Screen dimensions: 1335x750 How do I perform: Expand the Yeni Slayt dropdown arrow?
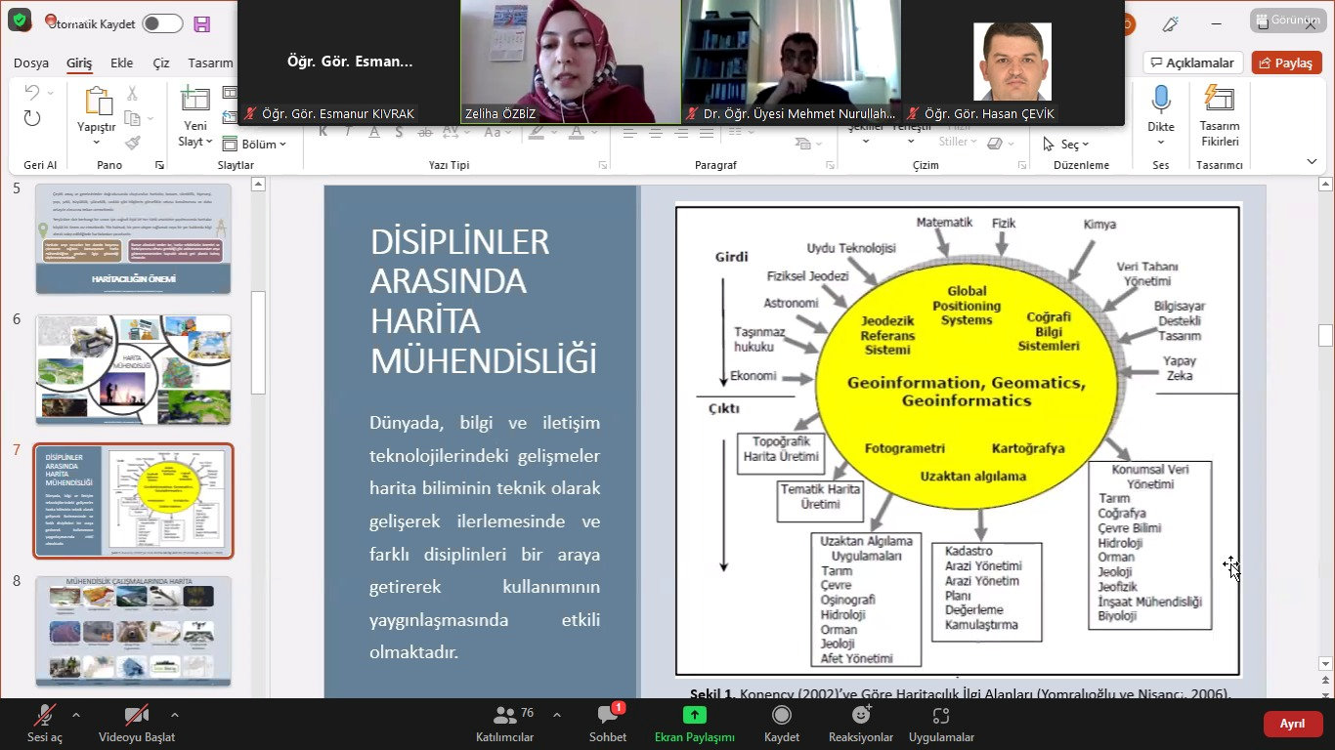(209, 142)
